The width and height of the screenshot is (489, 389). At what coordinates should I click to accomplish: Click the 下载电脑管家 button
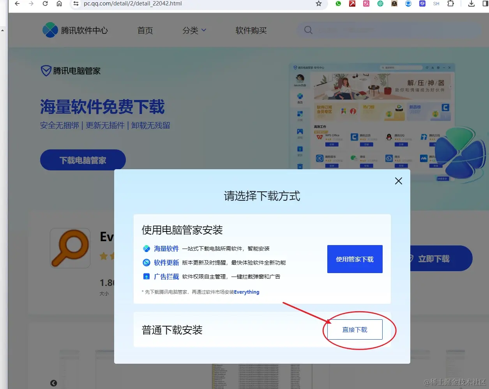(83, 160)
